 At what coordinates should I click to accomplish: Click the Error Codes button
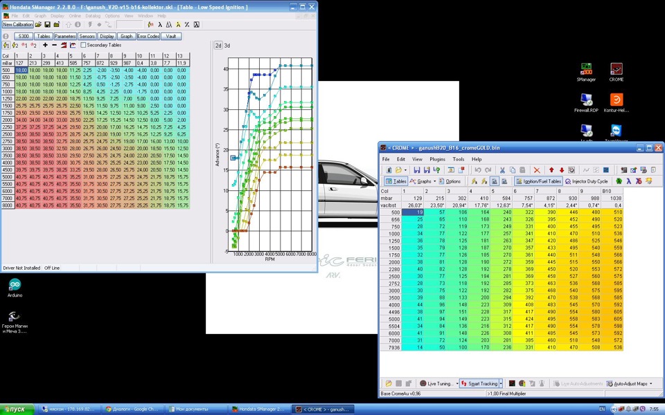click(148, 37)
